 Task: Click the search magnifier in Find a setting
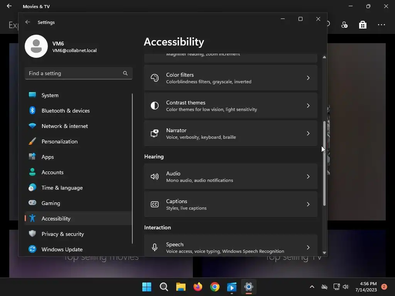125,73
